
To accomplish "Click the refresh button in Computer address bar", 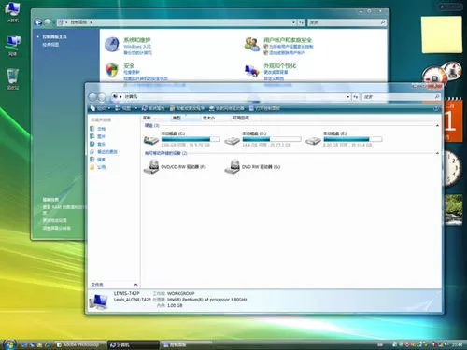I will [x=356, y=97].
